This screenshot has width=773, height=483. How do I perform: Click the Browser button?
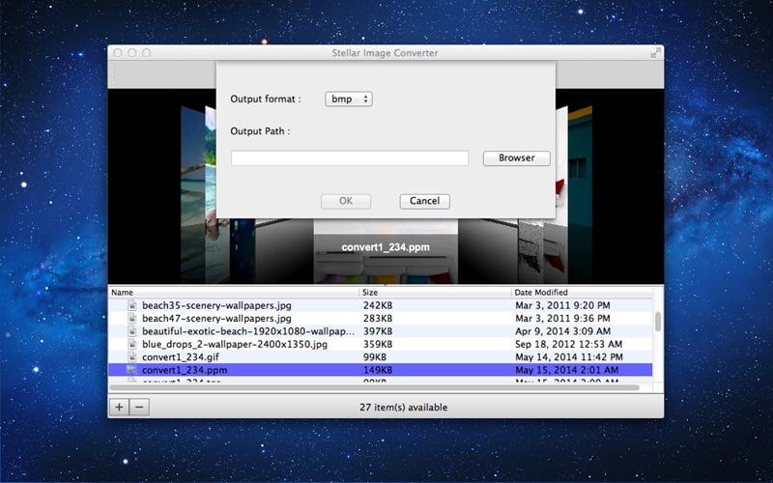517,158
